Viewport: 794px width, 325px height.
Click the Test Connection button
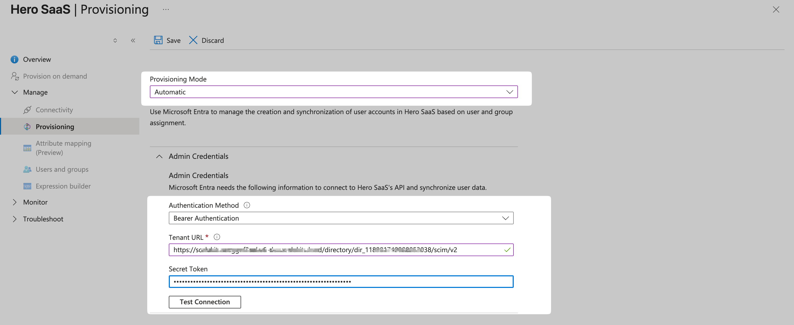coord(205,302)
